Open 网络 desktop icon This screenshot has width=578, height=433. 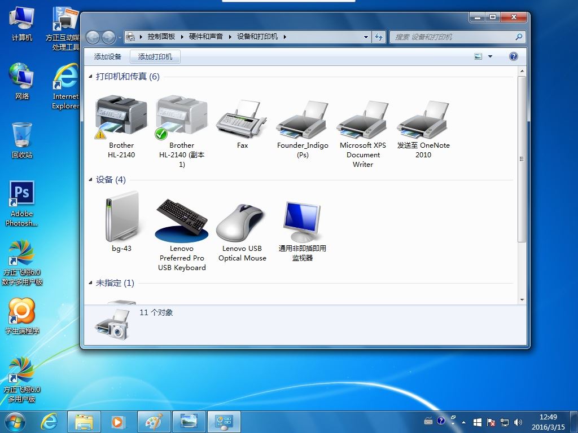22,81
